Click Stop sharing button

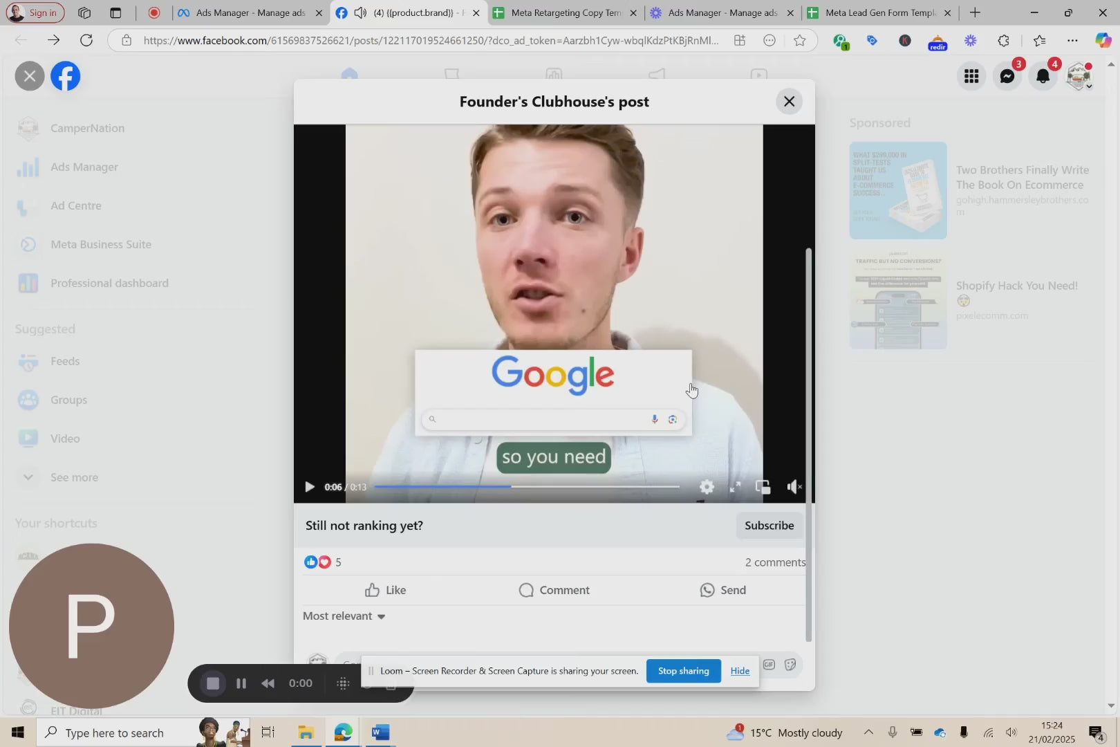[x=683, y=671]
